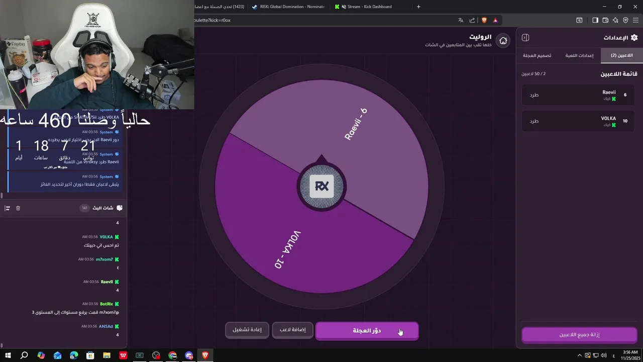The image size is (643, 362).
Task: Collapse the settings sidebar with the panel icon
Action: pos(525,38)
